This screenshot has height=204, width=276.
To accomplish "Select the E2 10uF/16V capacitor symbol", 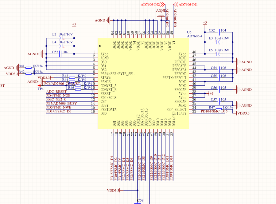I will click(61, 38).
